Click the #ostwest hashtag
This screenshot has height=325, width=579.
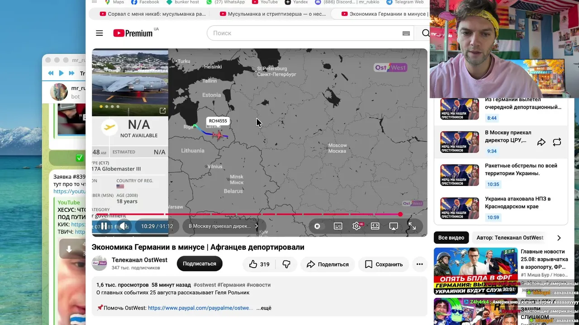point(205,285)
